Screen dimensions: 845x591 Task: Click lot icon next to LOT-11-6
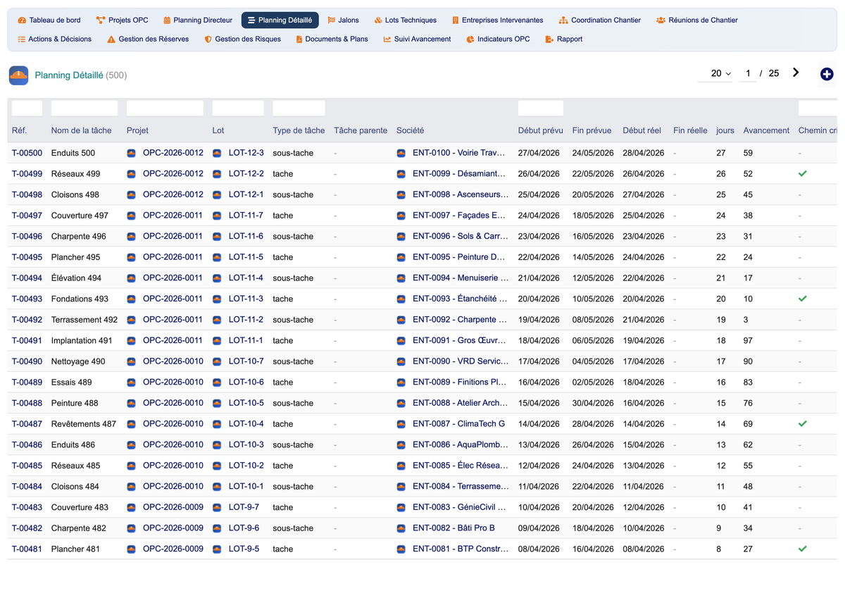[217, 236]
